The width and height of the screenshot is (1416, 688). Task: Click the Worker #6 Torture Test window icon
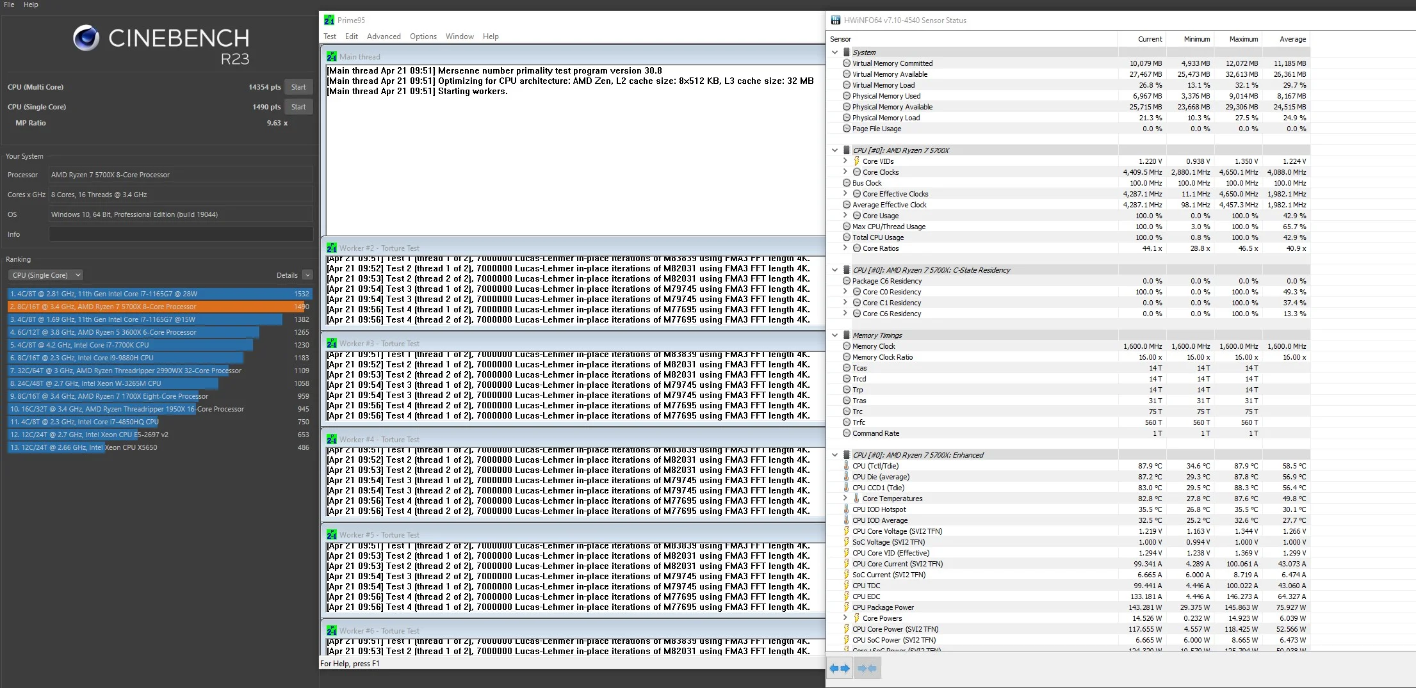click(x=332, y=631)
